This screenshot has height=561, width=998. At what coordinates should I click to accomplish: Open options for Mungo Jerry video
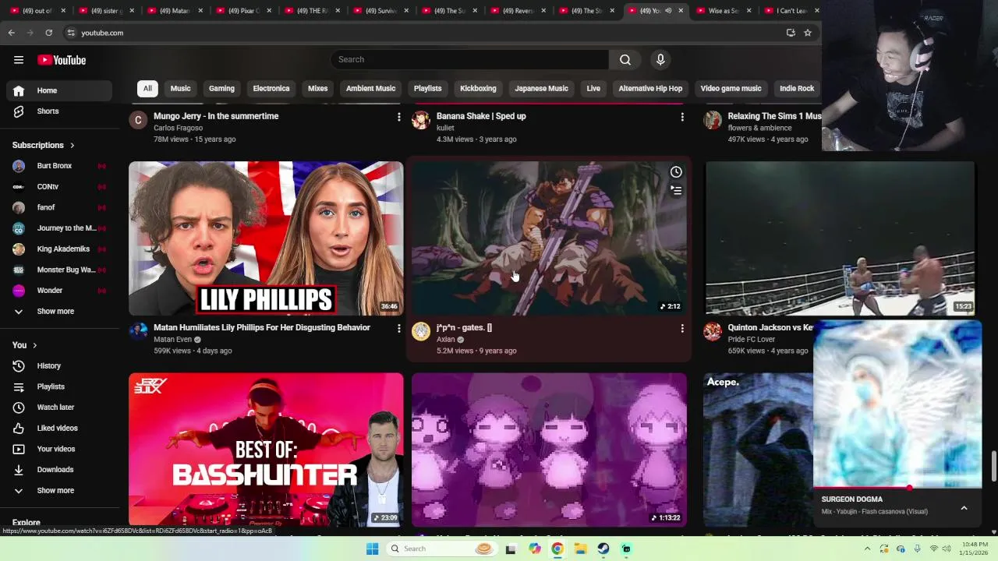click(x=398, y=117)
